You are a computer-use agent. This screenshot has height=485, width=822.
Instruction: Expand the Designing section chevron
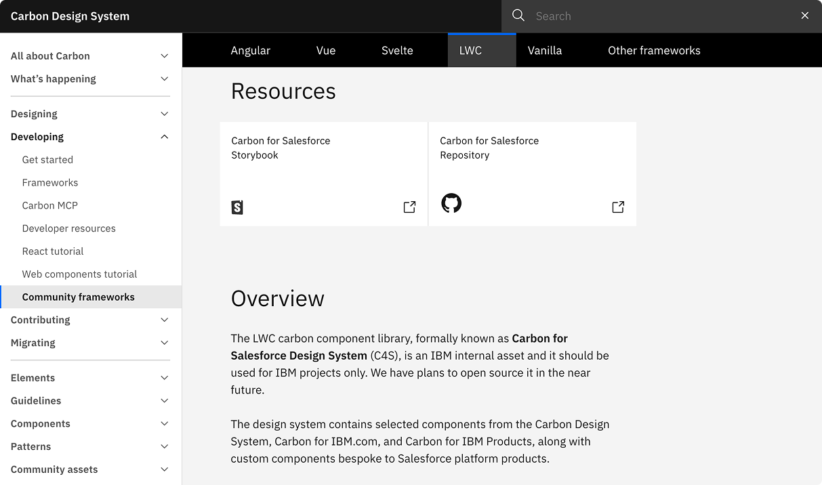point(164,114)
